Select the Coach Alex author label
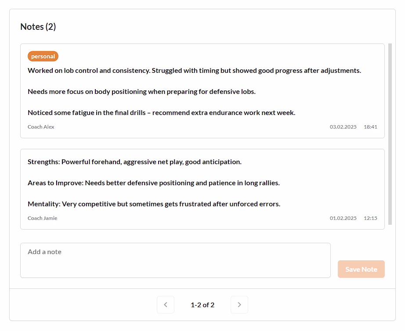 coord(41,127)
